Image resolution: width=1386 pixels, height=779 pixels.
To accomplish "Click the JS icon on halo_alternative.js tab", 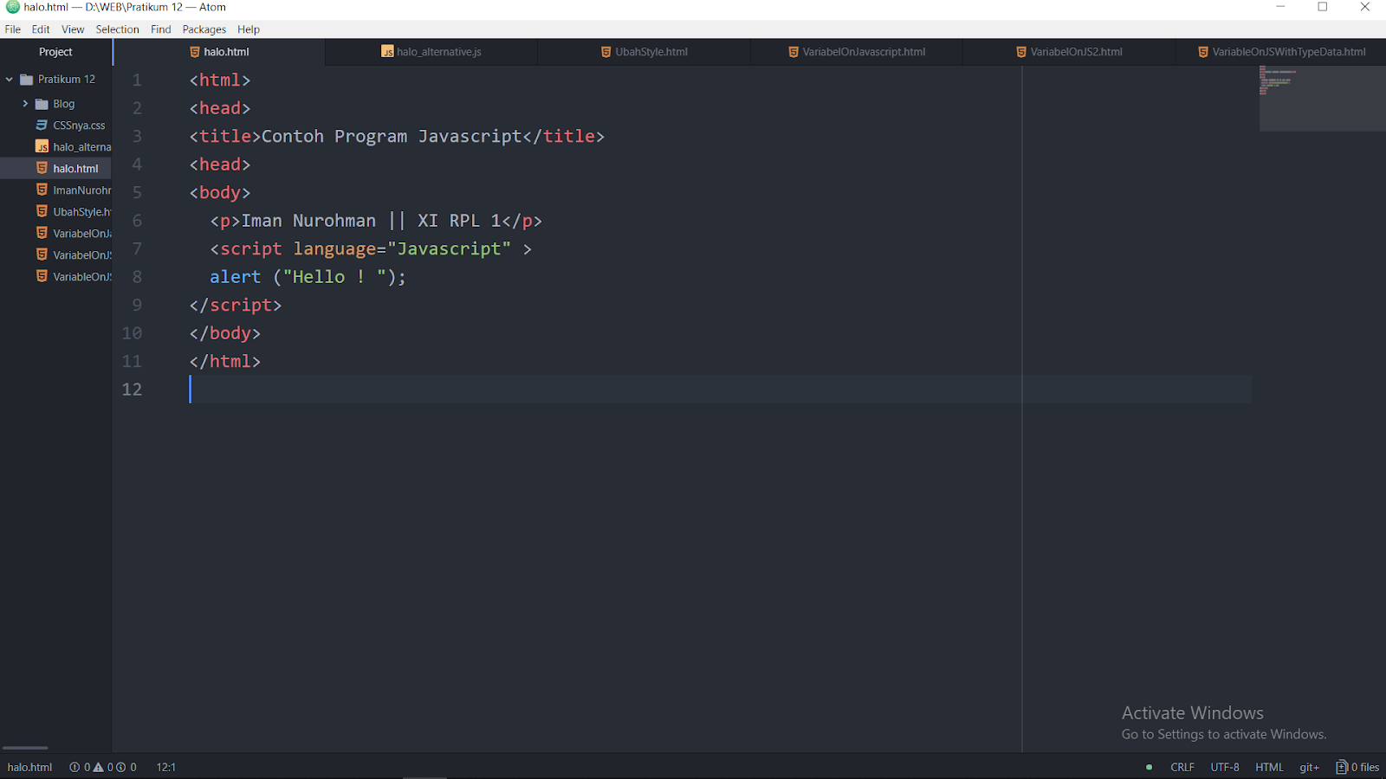I will [x=387, y=52].
